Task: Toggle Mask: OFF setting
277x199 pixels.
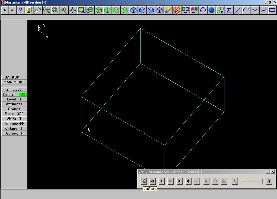Action: (14, 114)
